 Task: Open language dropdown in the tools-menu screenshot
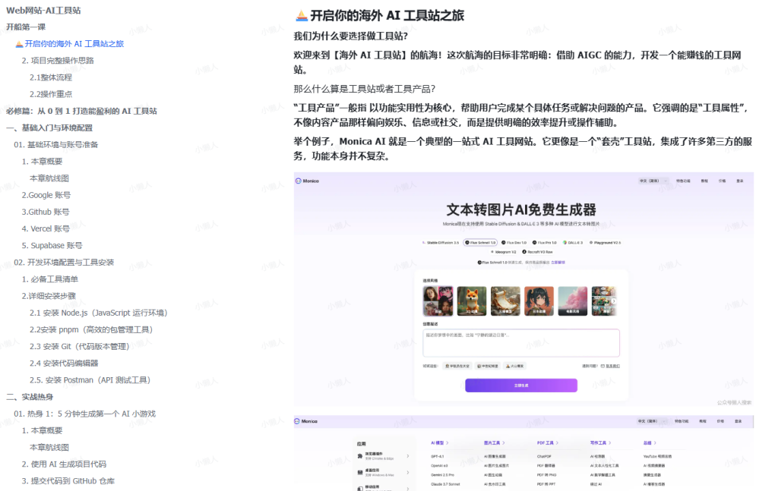[653, 421]
